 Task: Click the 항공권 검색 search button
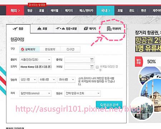[x=109, y=105]
